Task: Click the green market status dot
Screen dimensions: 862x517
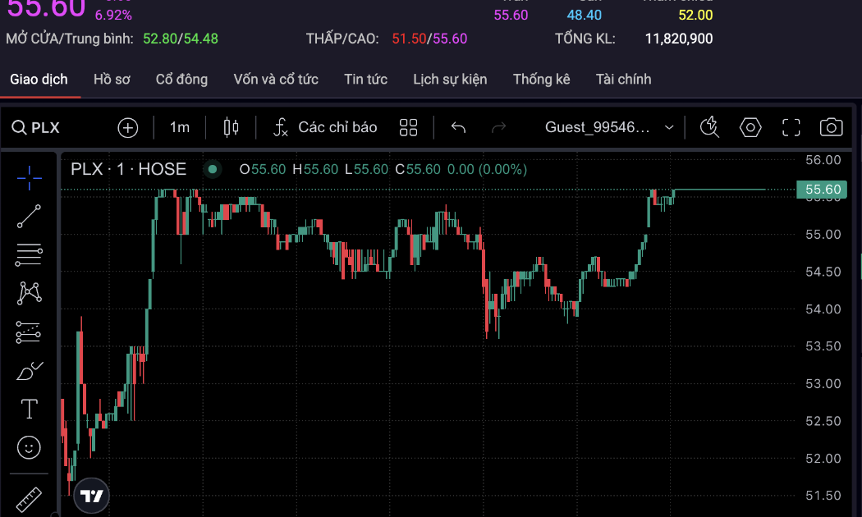Action: 212,169
